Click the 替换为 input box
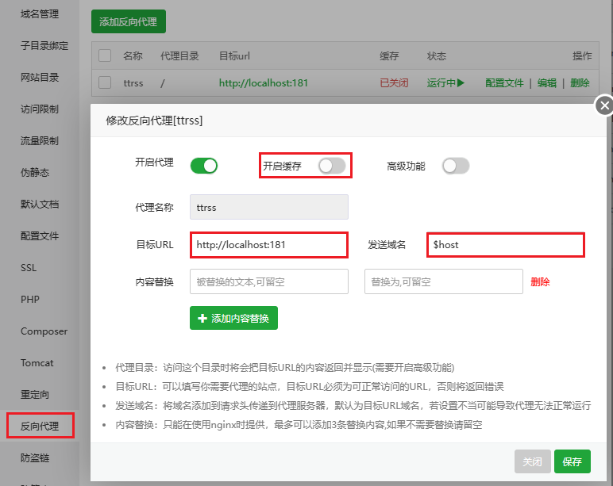 click(x=443, y=281)
